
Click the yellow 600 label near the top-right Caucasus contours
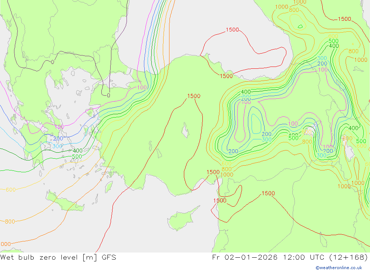(333, 36)
